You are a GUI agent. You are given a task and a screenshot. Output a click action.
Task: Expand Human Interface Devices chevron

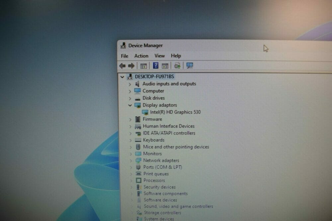click(130, 127)
